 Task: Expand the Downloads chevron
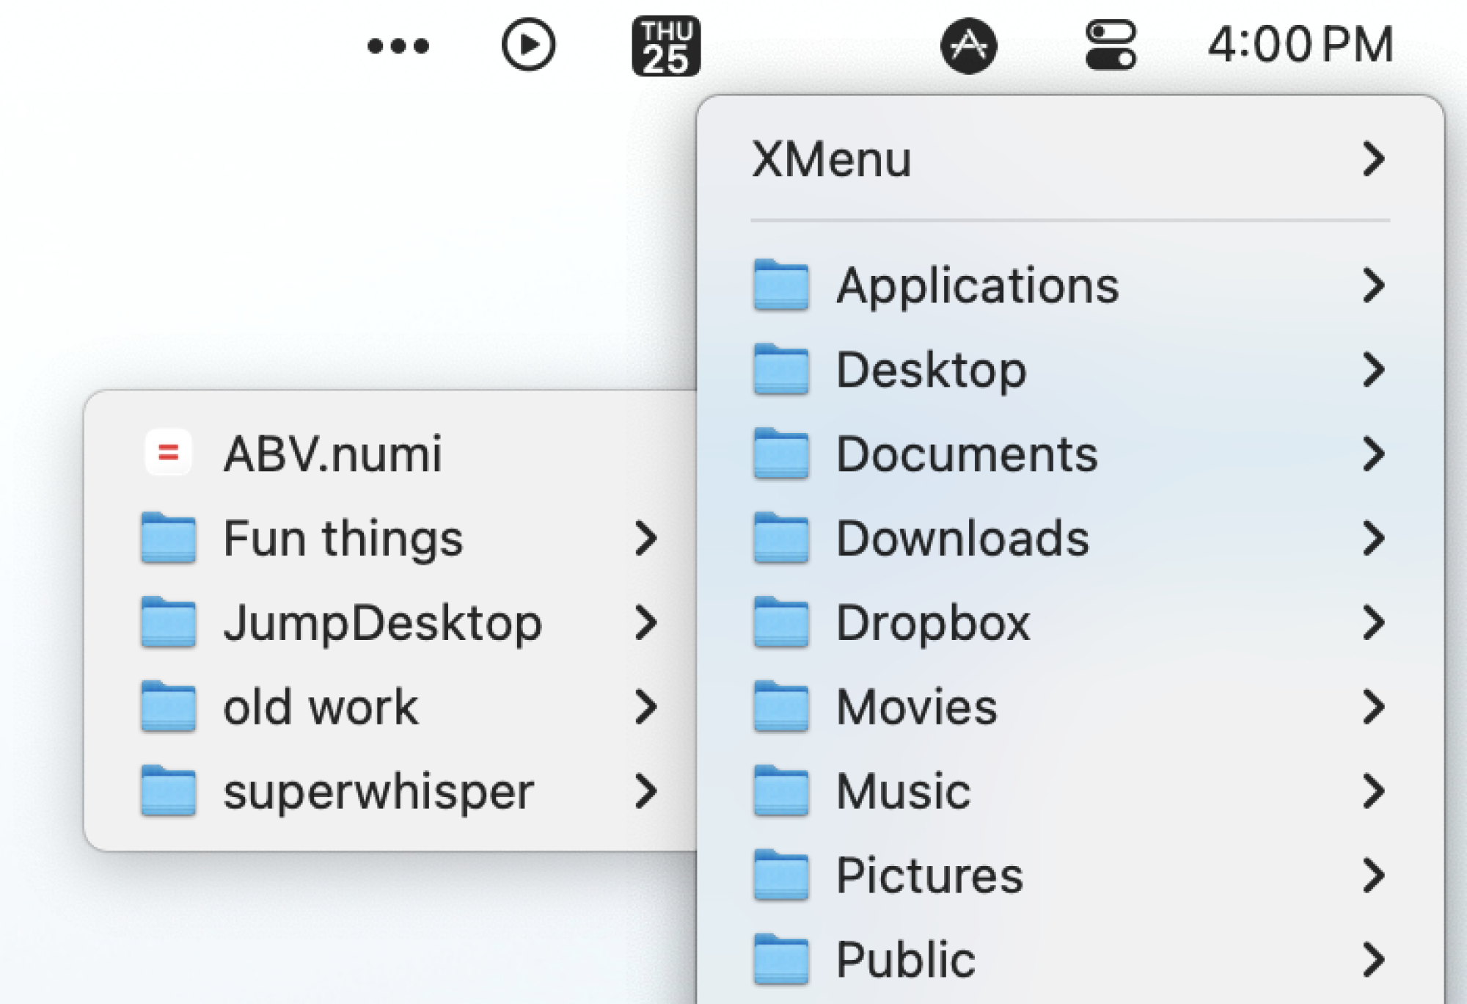1373,538
